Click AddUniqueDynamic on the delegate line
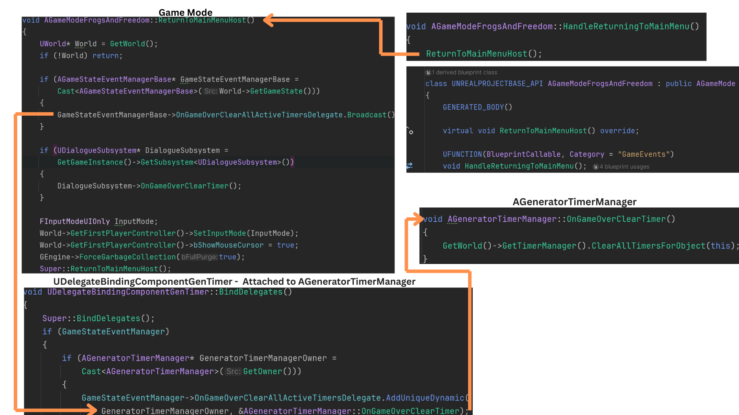Viewport: 739px width, 415px height. click(x=425, y=398)
